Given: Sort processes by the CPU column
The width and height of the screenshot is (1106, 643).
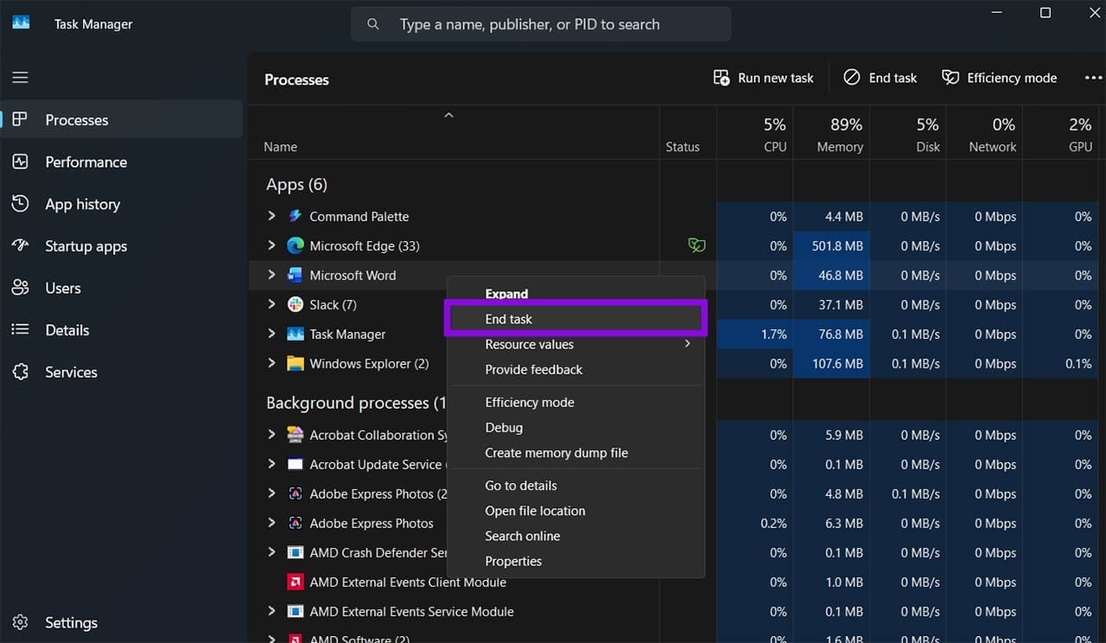Looking at the screenshot, I should [755, 134].
